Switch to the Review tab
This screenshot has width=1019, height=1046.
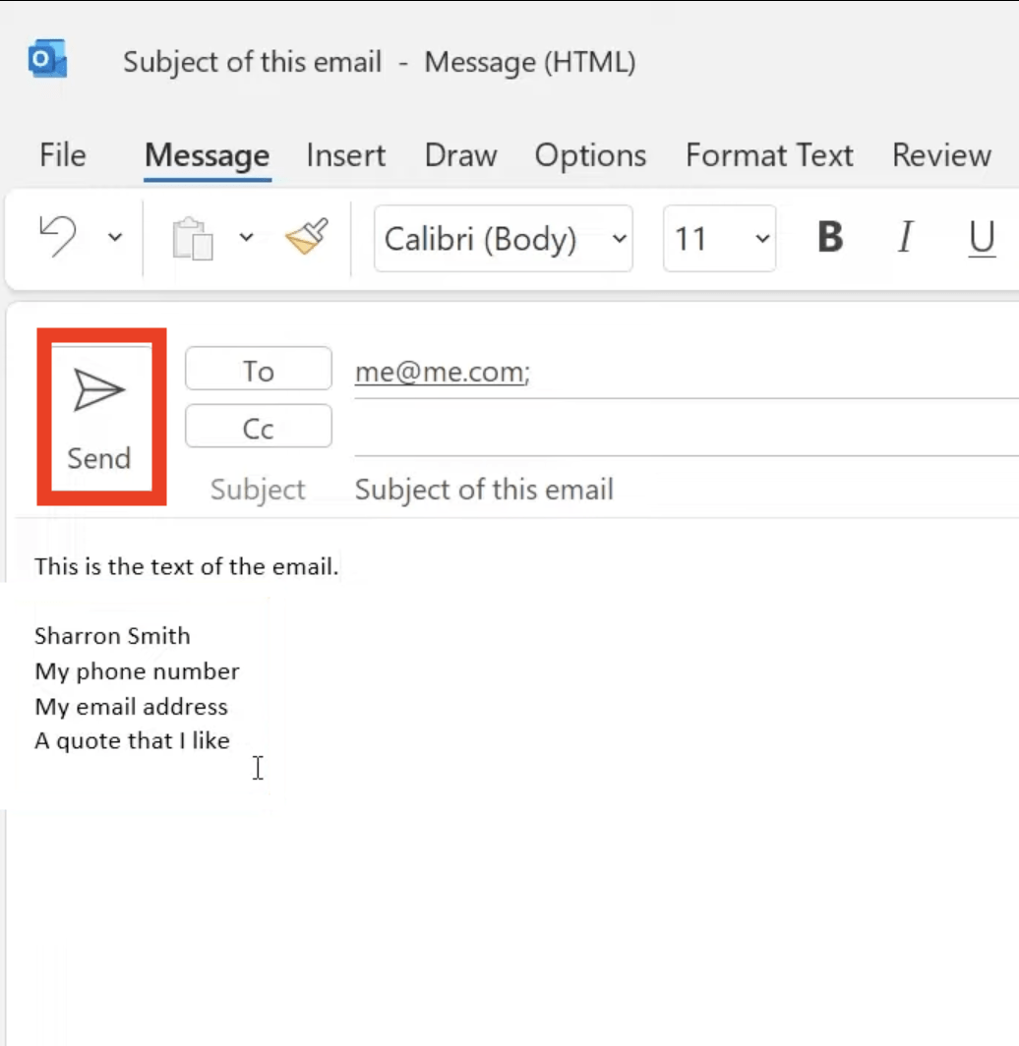click(x=941, y=155)
